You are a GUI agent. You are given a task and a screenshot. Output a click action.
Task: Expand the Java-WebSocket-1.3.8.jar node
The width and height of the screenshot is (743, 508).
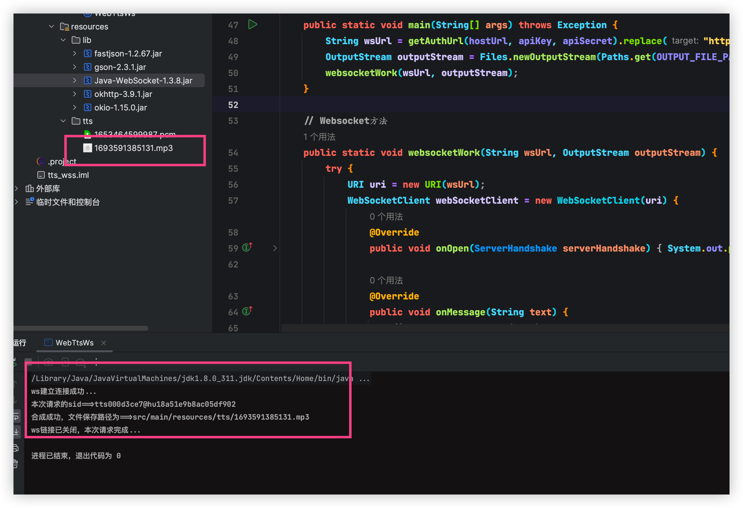point(74,80)
